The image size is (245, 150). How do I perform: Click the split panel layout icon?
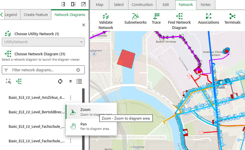pos(73,4)
